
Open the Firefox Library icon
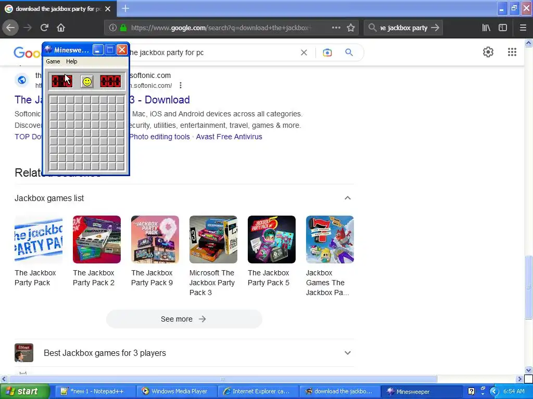[x=486, y=28]
